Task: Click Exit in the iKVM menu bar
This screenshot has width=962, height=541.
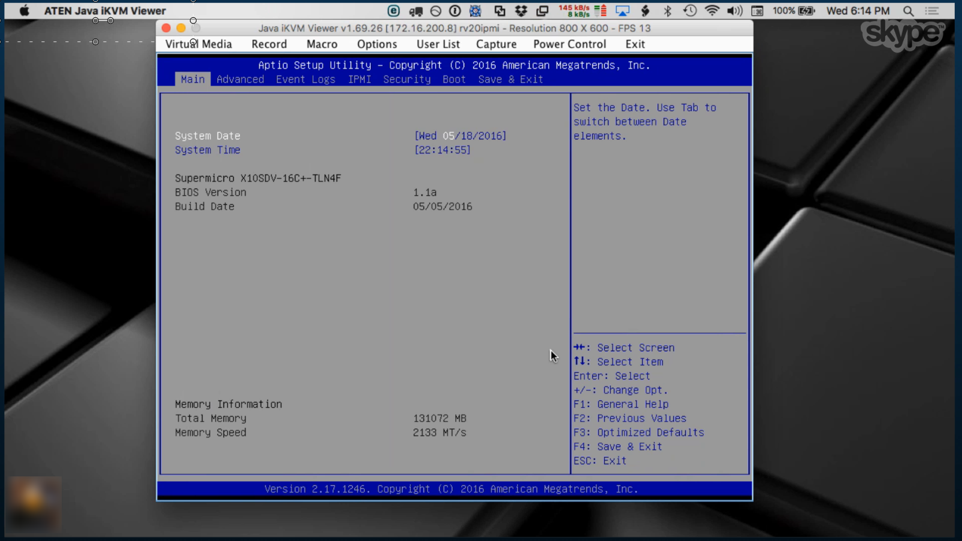Action: click(x=635, y=44)
